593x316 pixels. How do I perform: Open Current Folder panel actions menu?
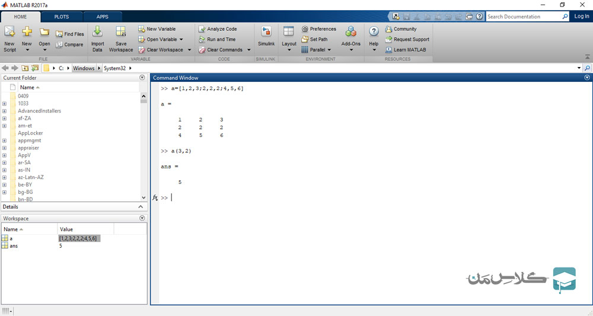142,78
